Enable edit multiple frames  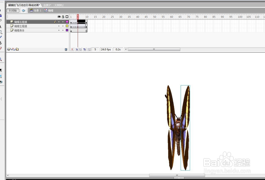point(85,49)
